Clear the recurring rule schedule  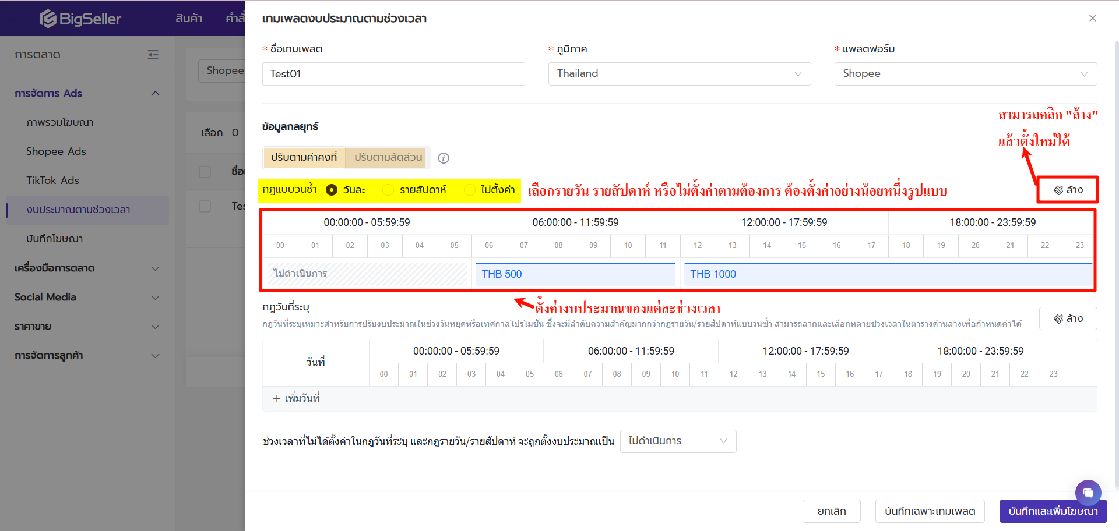(1068, 190)
